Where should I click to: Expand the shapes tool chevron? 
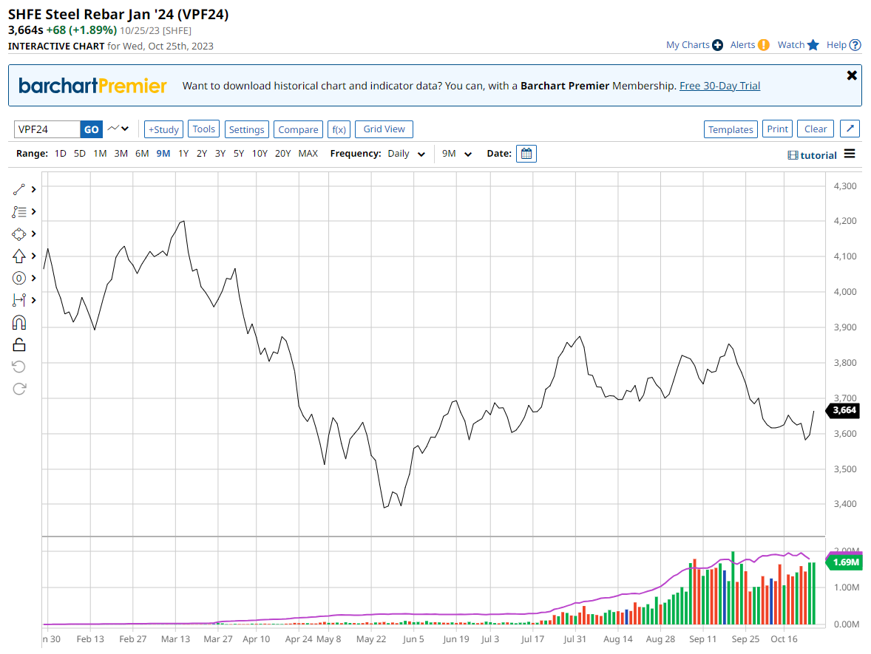tap(34, 234)
